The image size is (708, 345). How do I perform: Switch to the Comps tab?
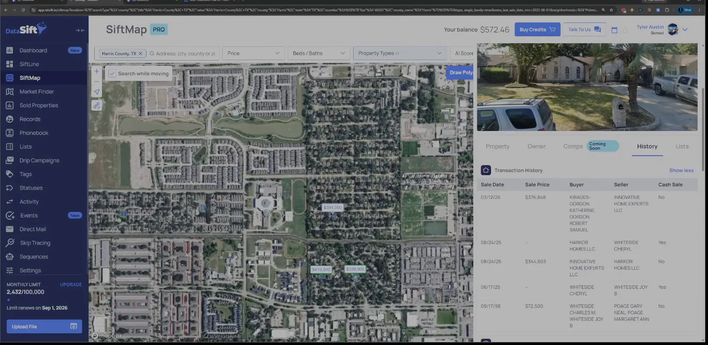(573, 147)
